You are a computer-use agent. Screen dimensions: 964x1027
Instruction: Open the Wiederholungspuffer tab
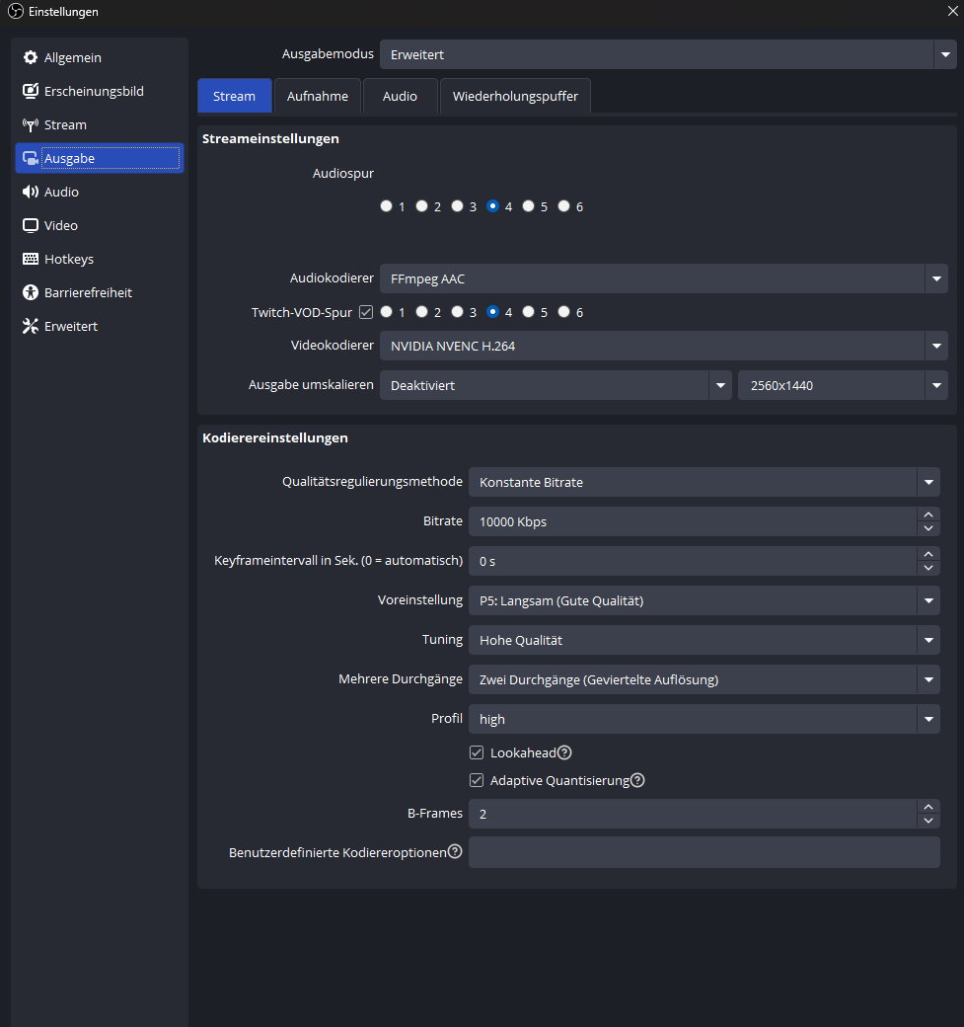click(515, 96)
